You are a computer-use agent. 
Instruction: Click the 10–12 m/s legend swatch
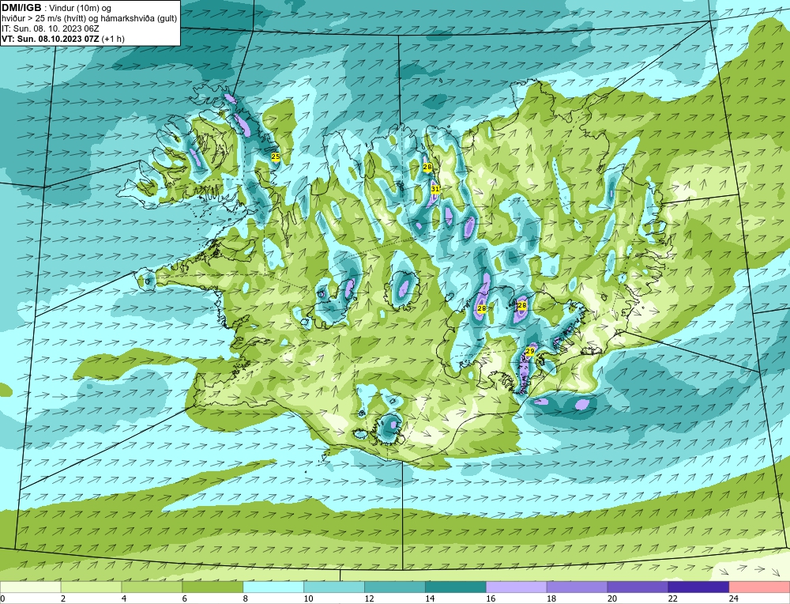pos(334,587)
